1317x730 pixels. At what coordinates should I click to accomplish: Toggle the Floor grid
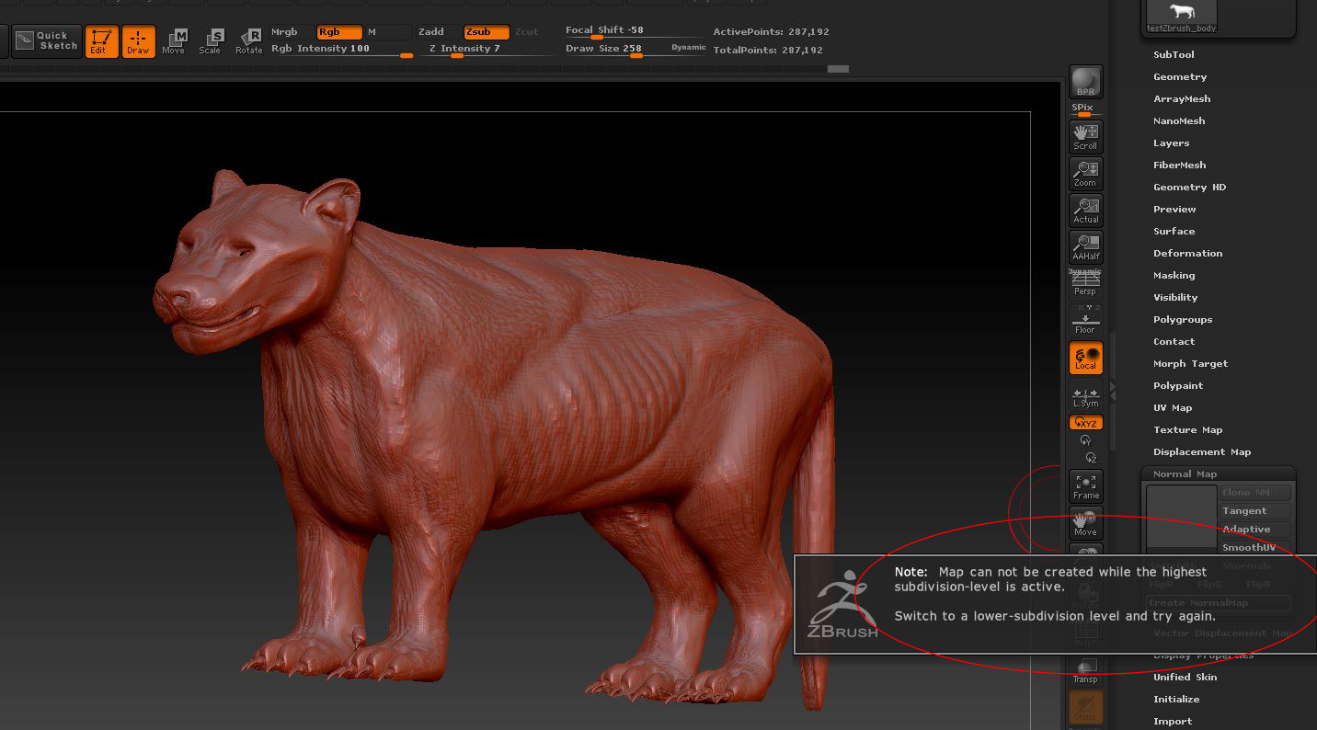point(1086,320)
